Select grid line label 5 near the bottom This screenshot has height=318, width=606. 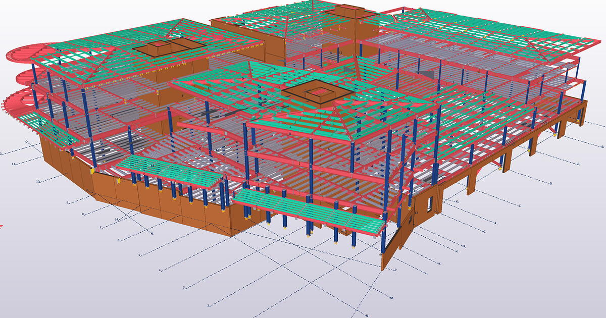coord(139,255)
